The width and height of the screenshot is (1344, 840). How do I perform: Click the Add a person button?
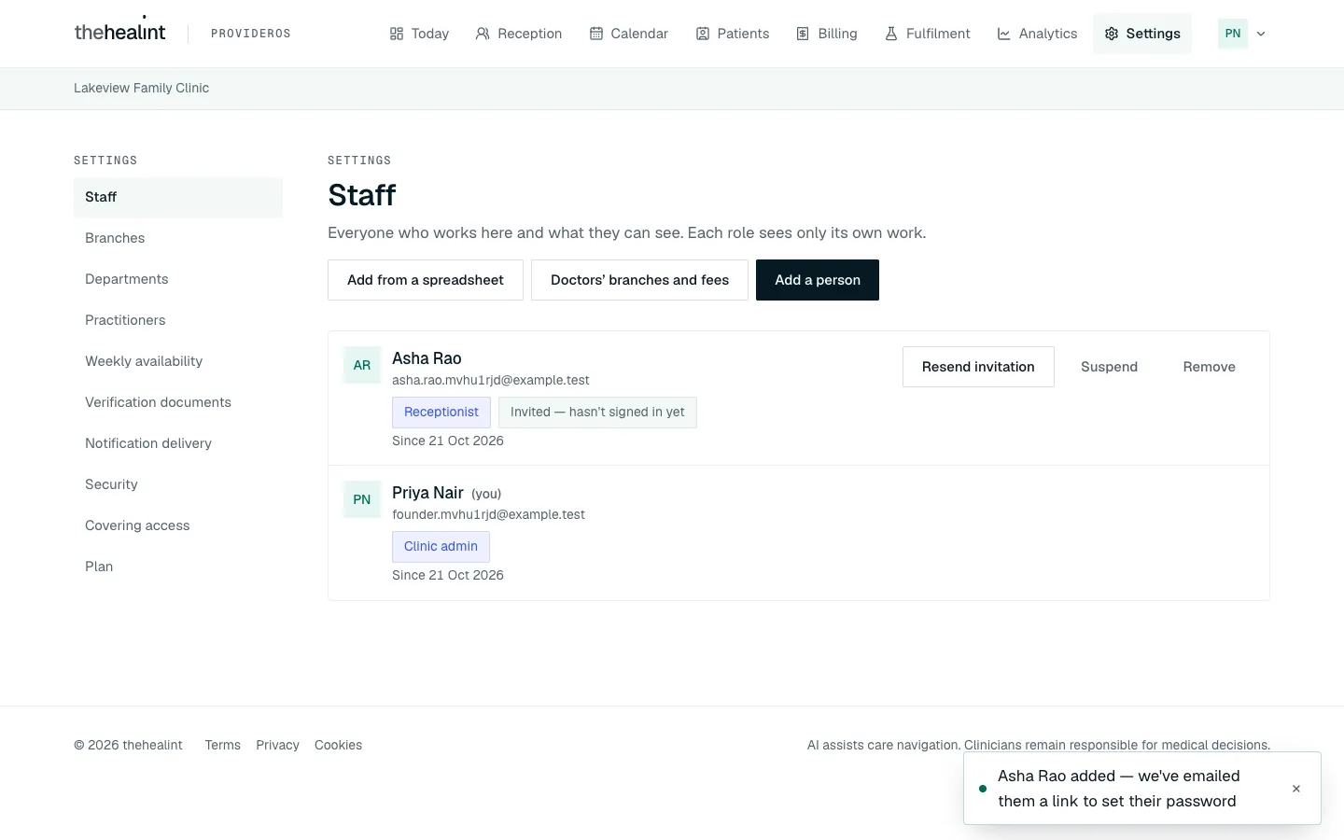tap(818, 280)
